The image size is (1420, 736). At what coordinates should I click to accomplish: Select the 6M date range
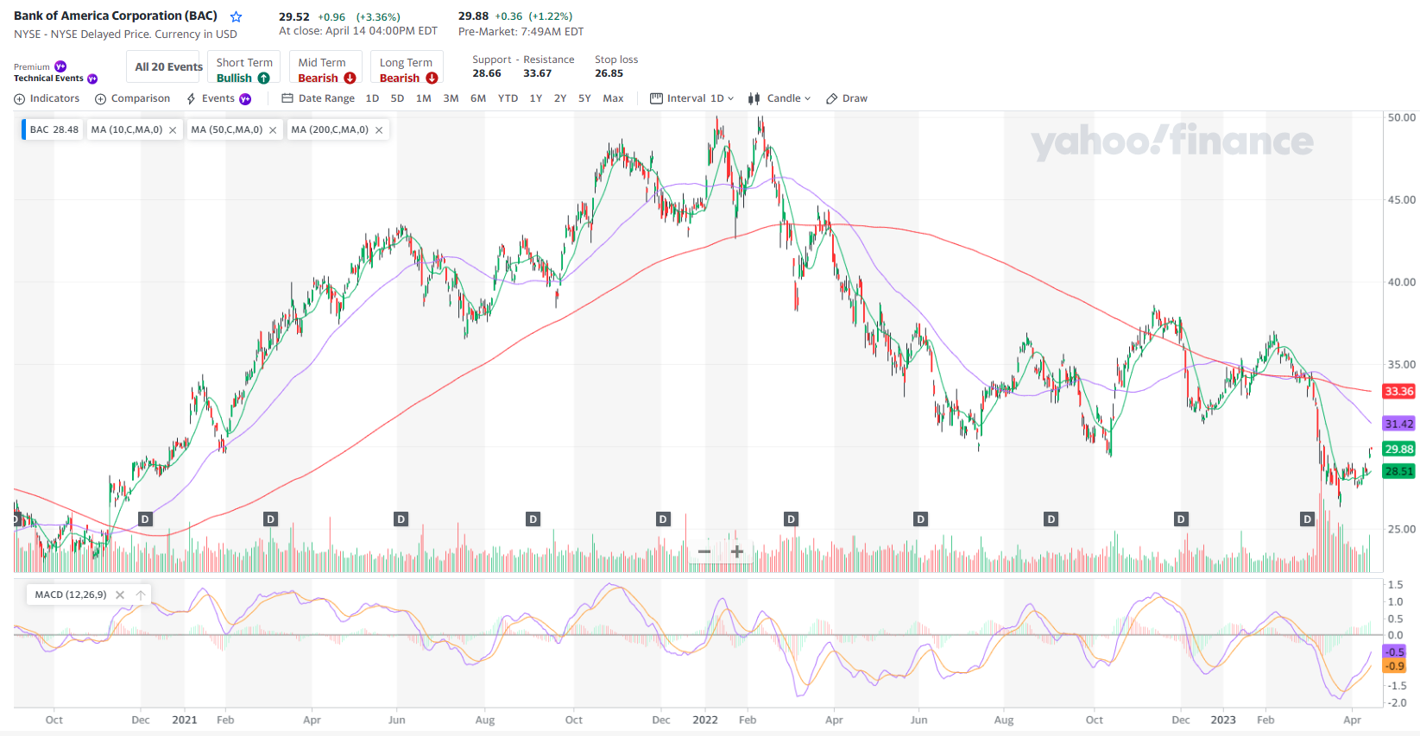[x=478, y=98]
